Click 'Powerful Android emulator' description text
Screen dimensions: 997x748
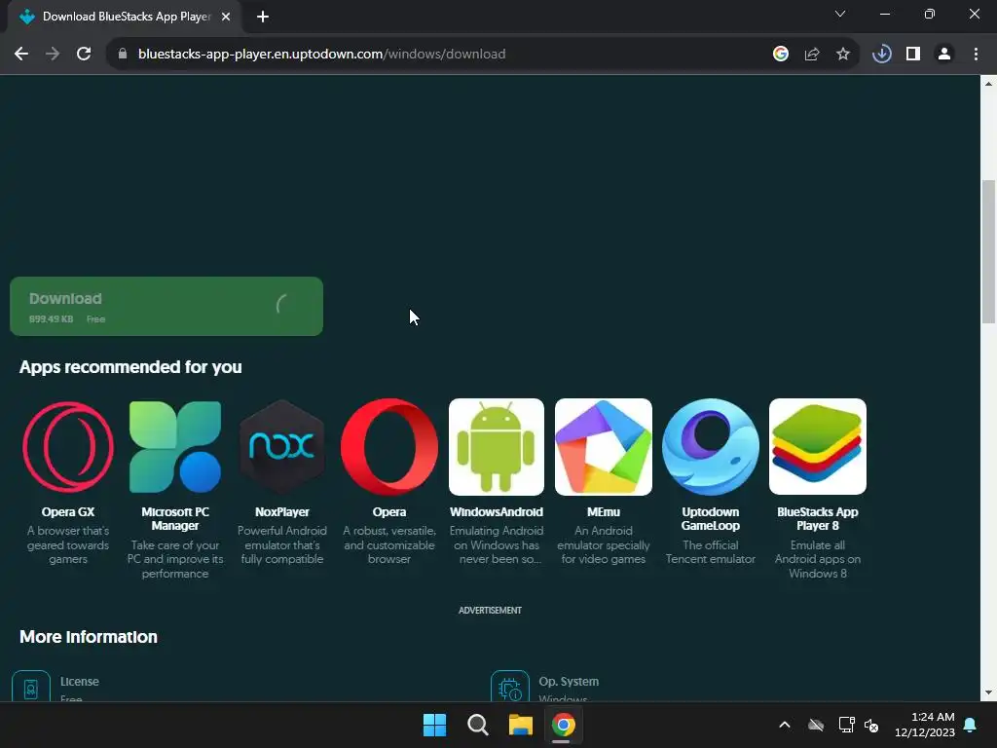coord(281,545)
